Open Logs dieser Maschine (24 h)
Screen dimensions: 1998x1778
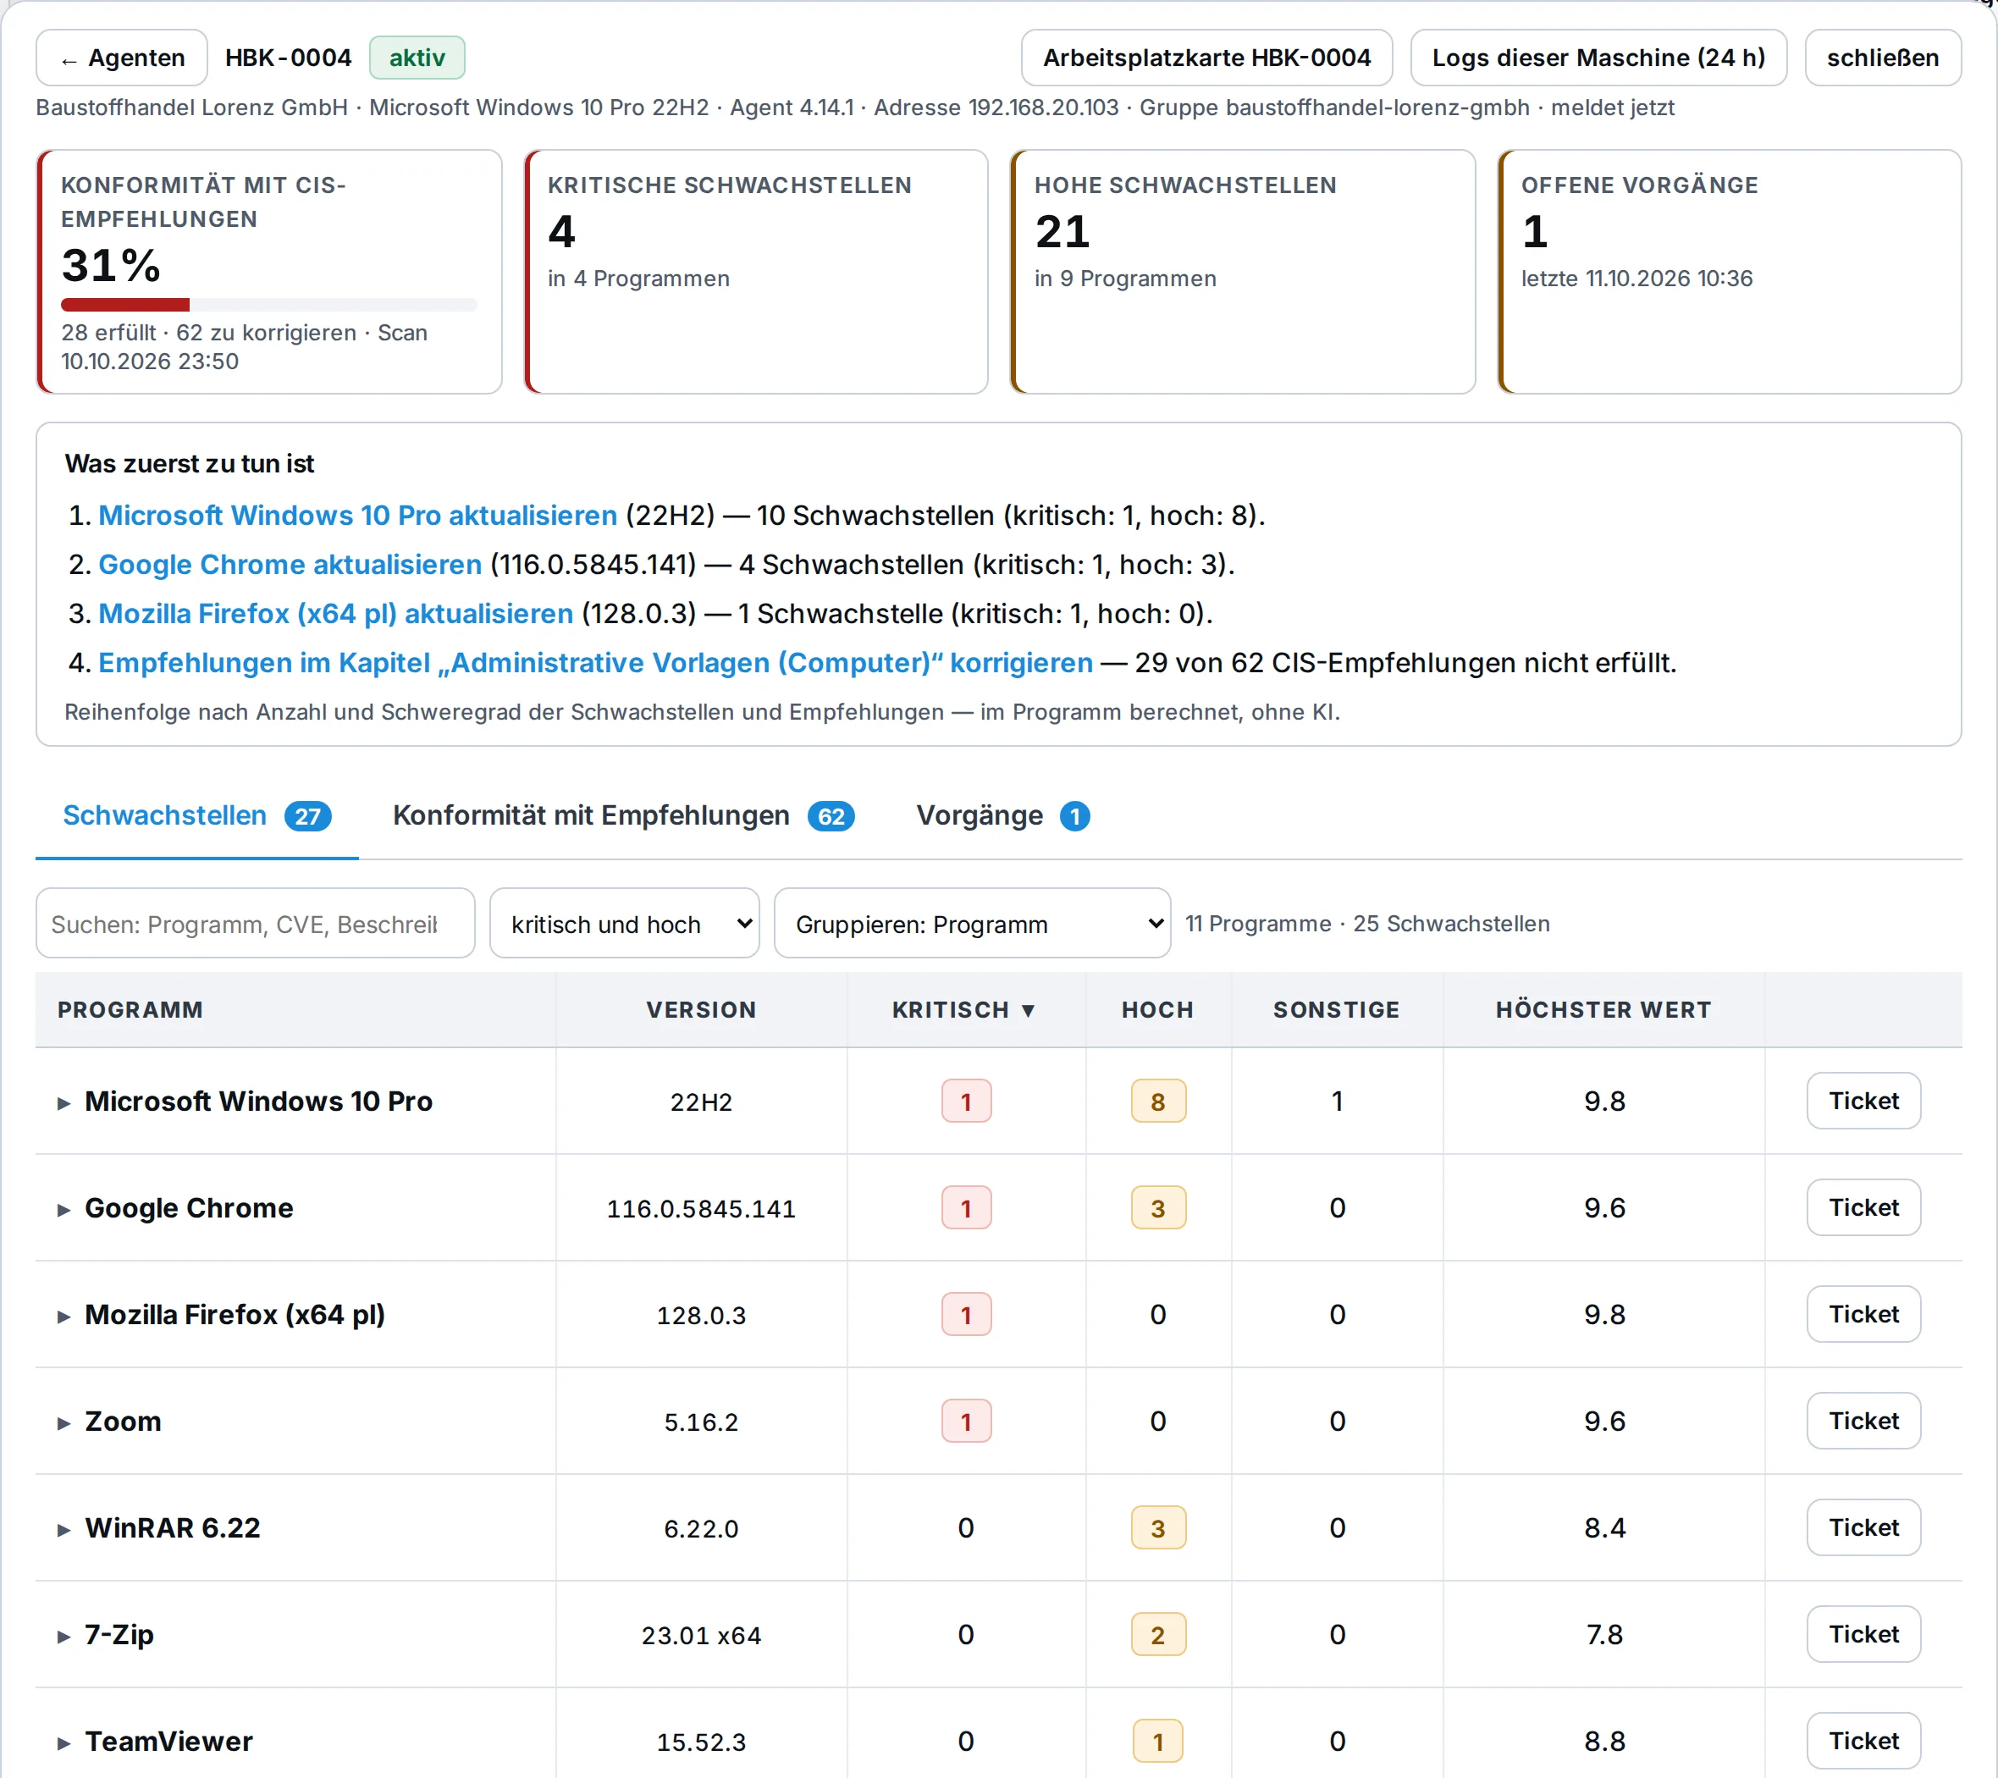1598,58
